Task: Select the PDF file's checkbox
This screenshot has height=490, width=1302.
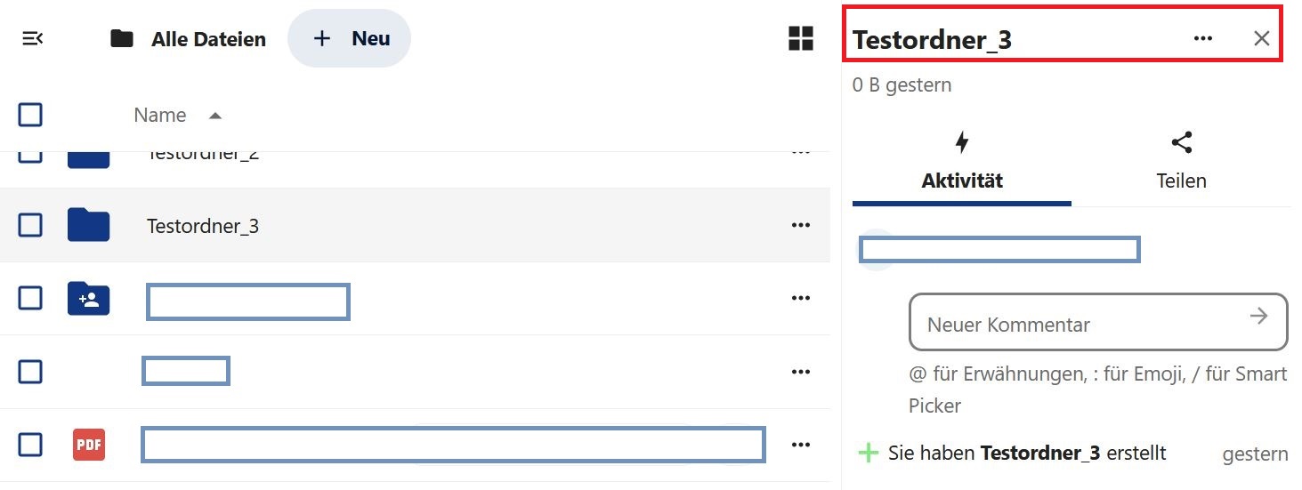Action: point(30,445)
